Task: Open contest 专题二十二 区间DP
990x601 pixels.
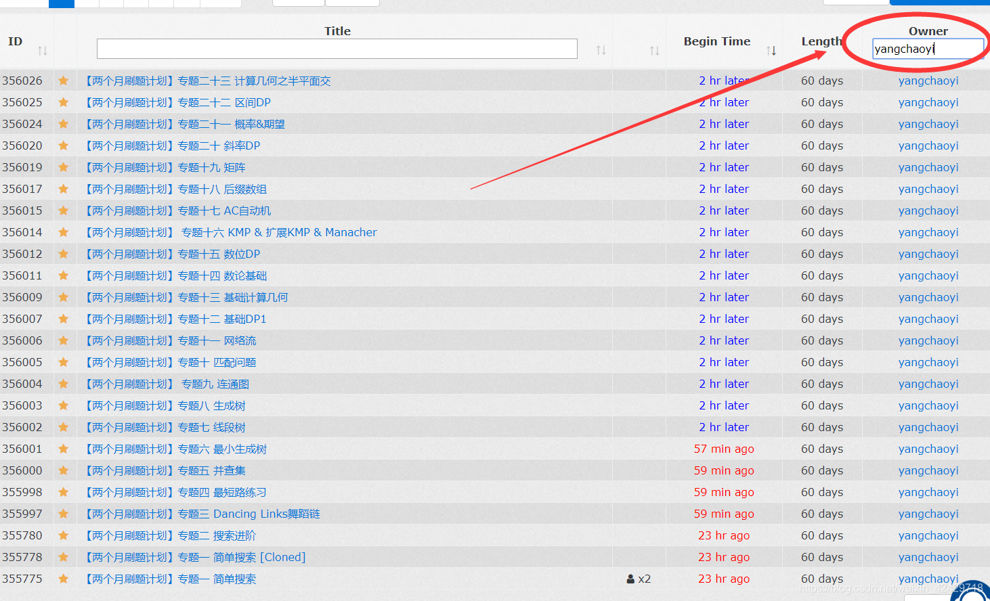Action: pyautogui.click(x=177, y=102)
